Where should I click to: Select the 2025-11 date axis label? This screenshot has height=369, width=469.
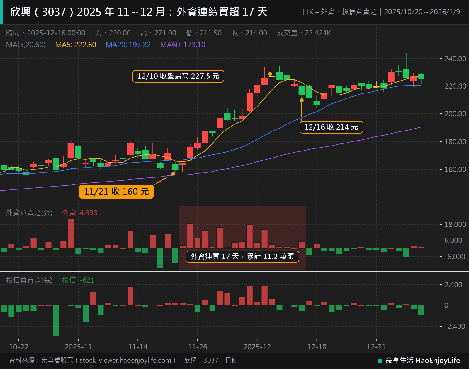[78, 347]
